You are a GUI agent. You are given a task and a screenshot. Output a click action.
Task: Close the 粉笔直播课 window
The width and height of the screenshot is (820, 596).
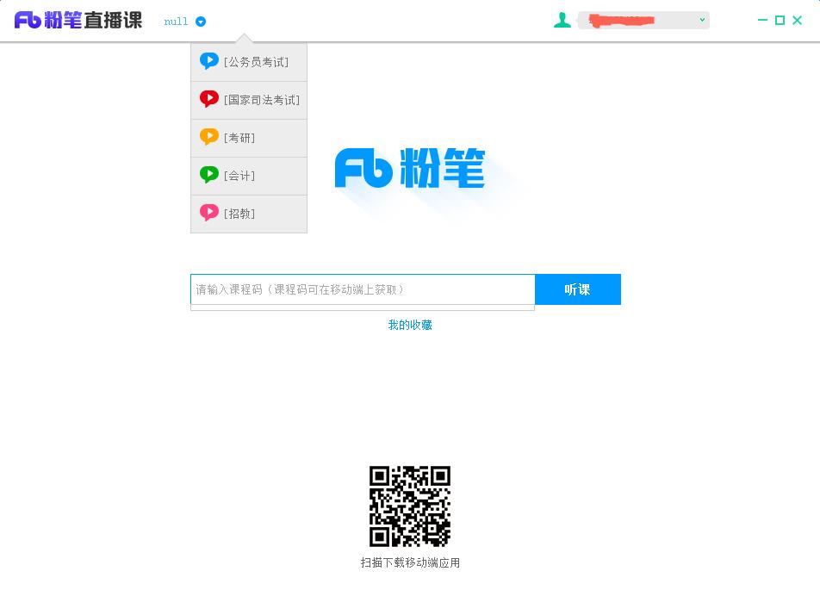point(797,20)
